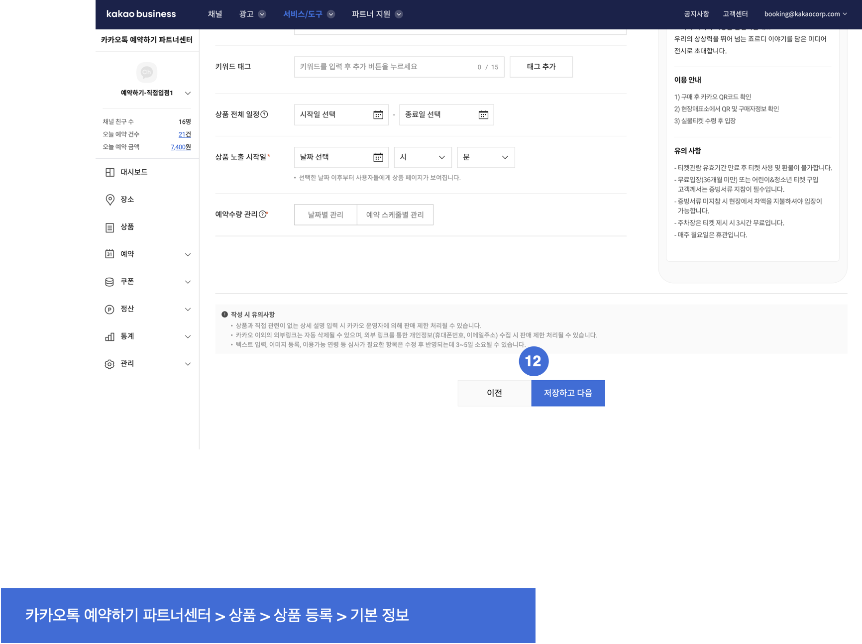Open the 시 hour dropdown

pos(423,157)
